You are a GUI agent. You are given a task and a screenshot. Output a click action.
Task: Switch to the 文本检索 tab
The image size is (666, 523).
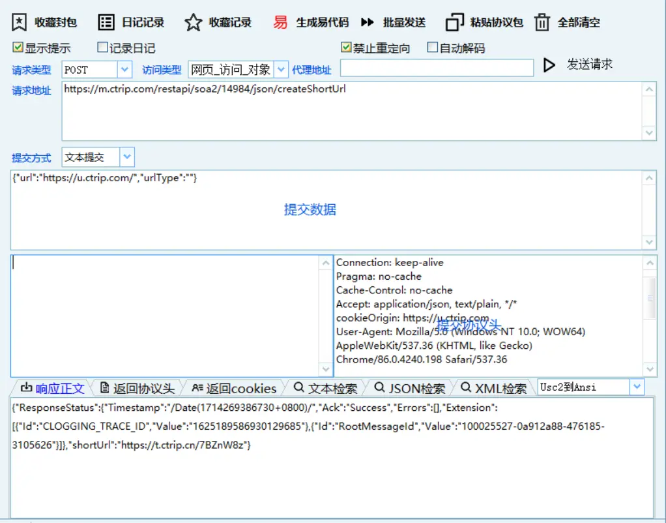click(326, 388)
